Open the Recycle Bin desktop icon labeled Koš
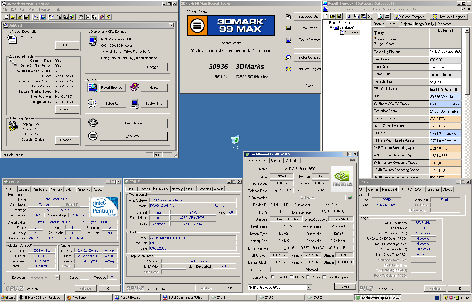The image size is (472, 302). [x=235, y=142]
